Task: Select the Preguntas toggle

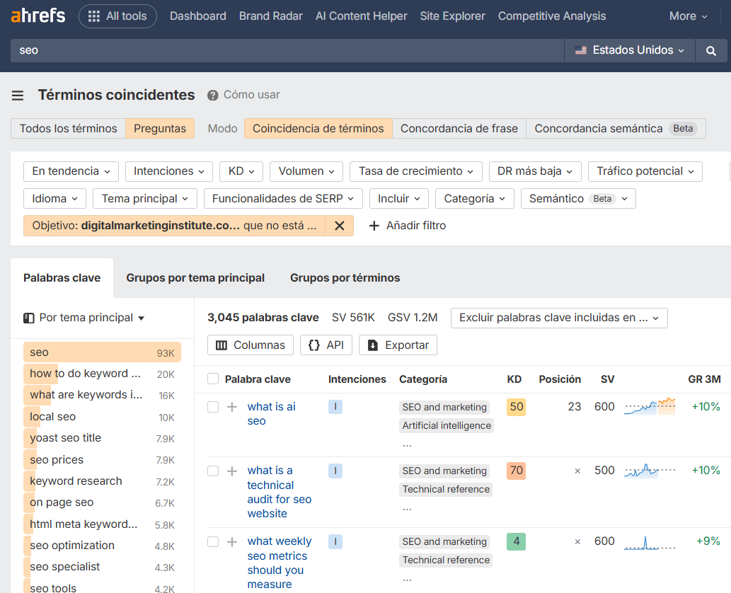Action: (x=160, y=129)
